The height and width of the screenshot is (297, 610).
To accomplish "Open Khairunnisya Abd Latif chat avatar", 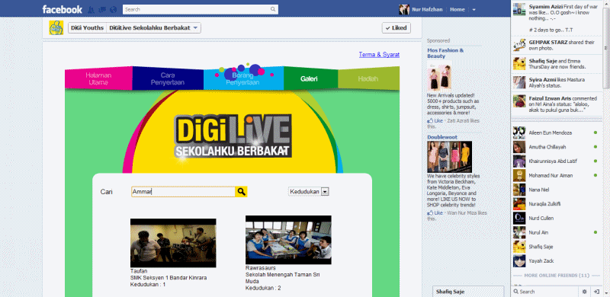I will [x=519, y=161].
